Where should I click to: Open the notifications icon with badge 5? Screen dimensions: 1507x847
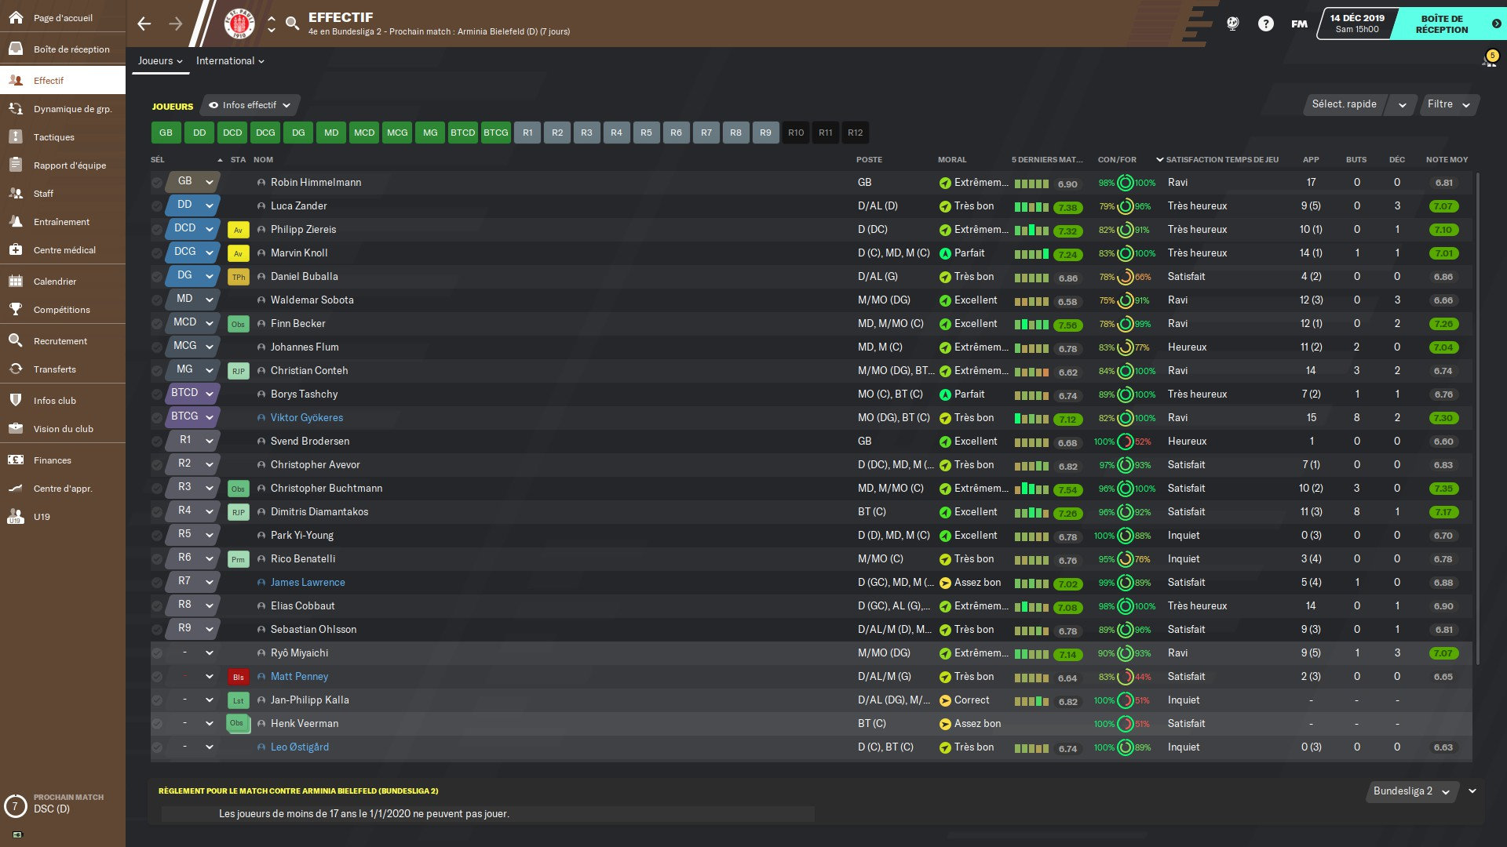1488,60
